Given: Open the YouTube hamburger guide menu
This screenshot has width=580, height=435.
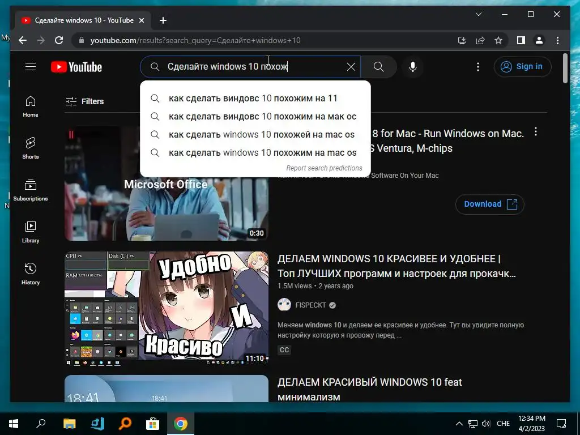Looking at the screenshot, I should 31,67.
